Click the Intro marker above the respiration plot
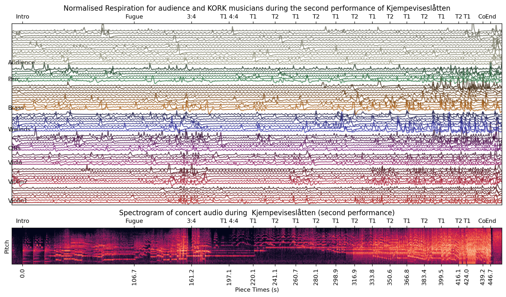 (x=22, y=17)
